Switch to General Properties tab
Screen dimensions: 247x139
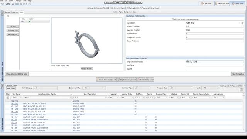[x=12, y=12]
